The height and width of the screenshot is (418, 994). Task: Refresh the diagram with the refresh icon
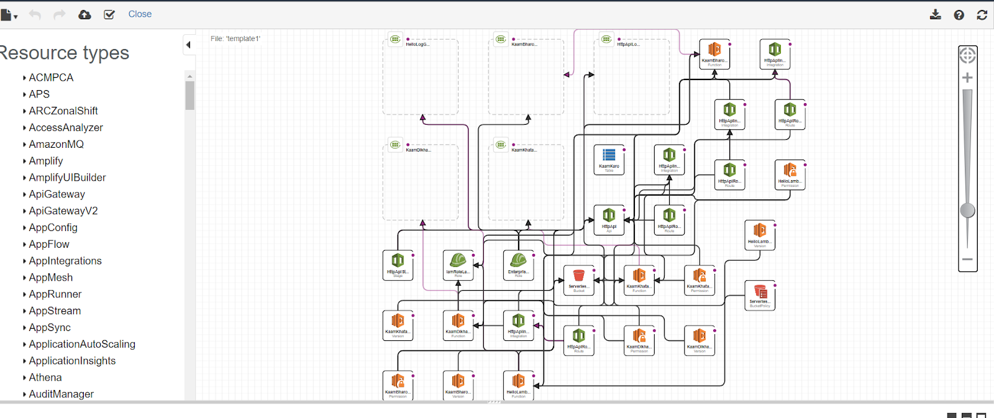[x=982, y=14]
